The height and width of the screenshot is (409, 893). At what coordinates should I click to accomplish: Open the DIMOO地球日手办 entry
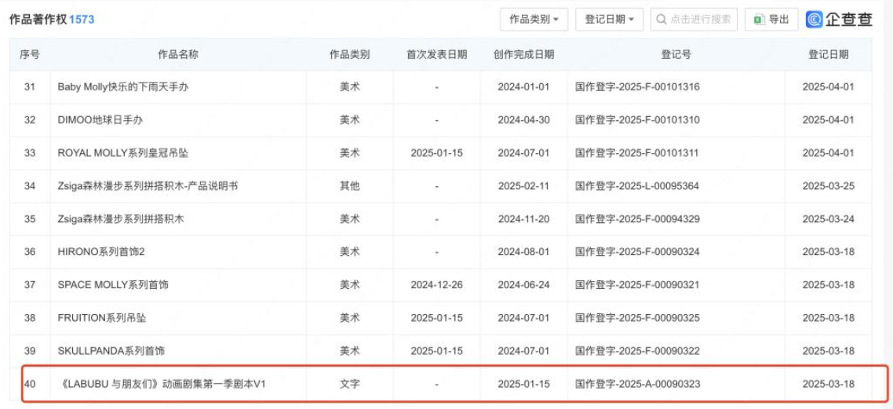coord(94,120)
